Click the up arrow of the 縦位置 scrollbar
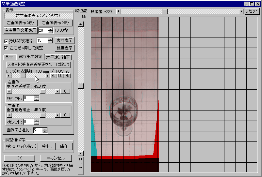 (x=81, y=24)
